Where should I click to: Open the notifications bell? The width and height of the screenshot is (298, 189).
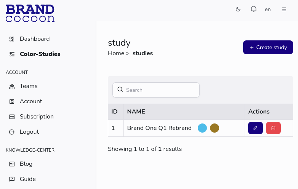(253, 9)
